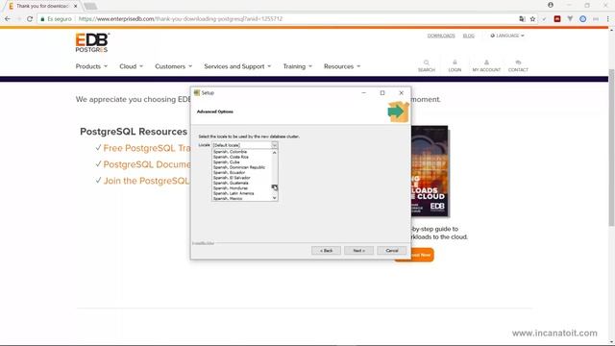The image size is (615, 346).
Task: Click the browser page vertical scrollbar
Action: (611, 147)
